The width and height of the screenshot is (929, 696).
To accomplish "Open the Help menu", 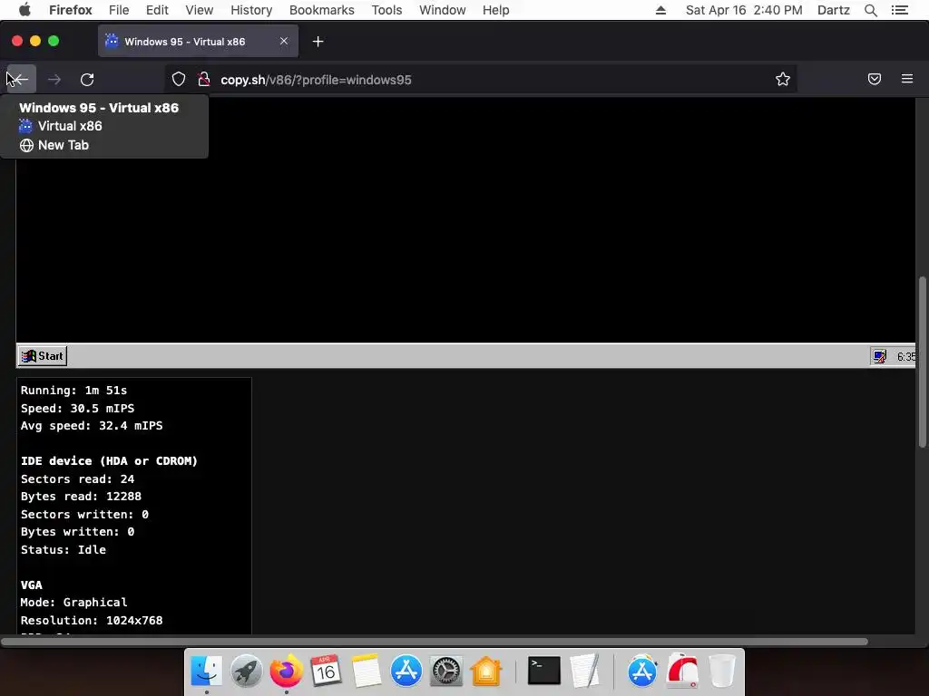I will (x=496, y=10).
